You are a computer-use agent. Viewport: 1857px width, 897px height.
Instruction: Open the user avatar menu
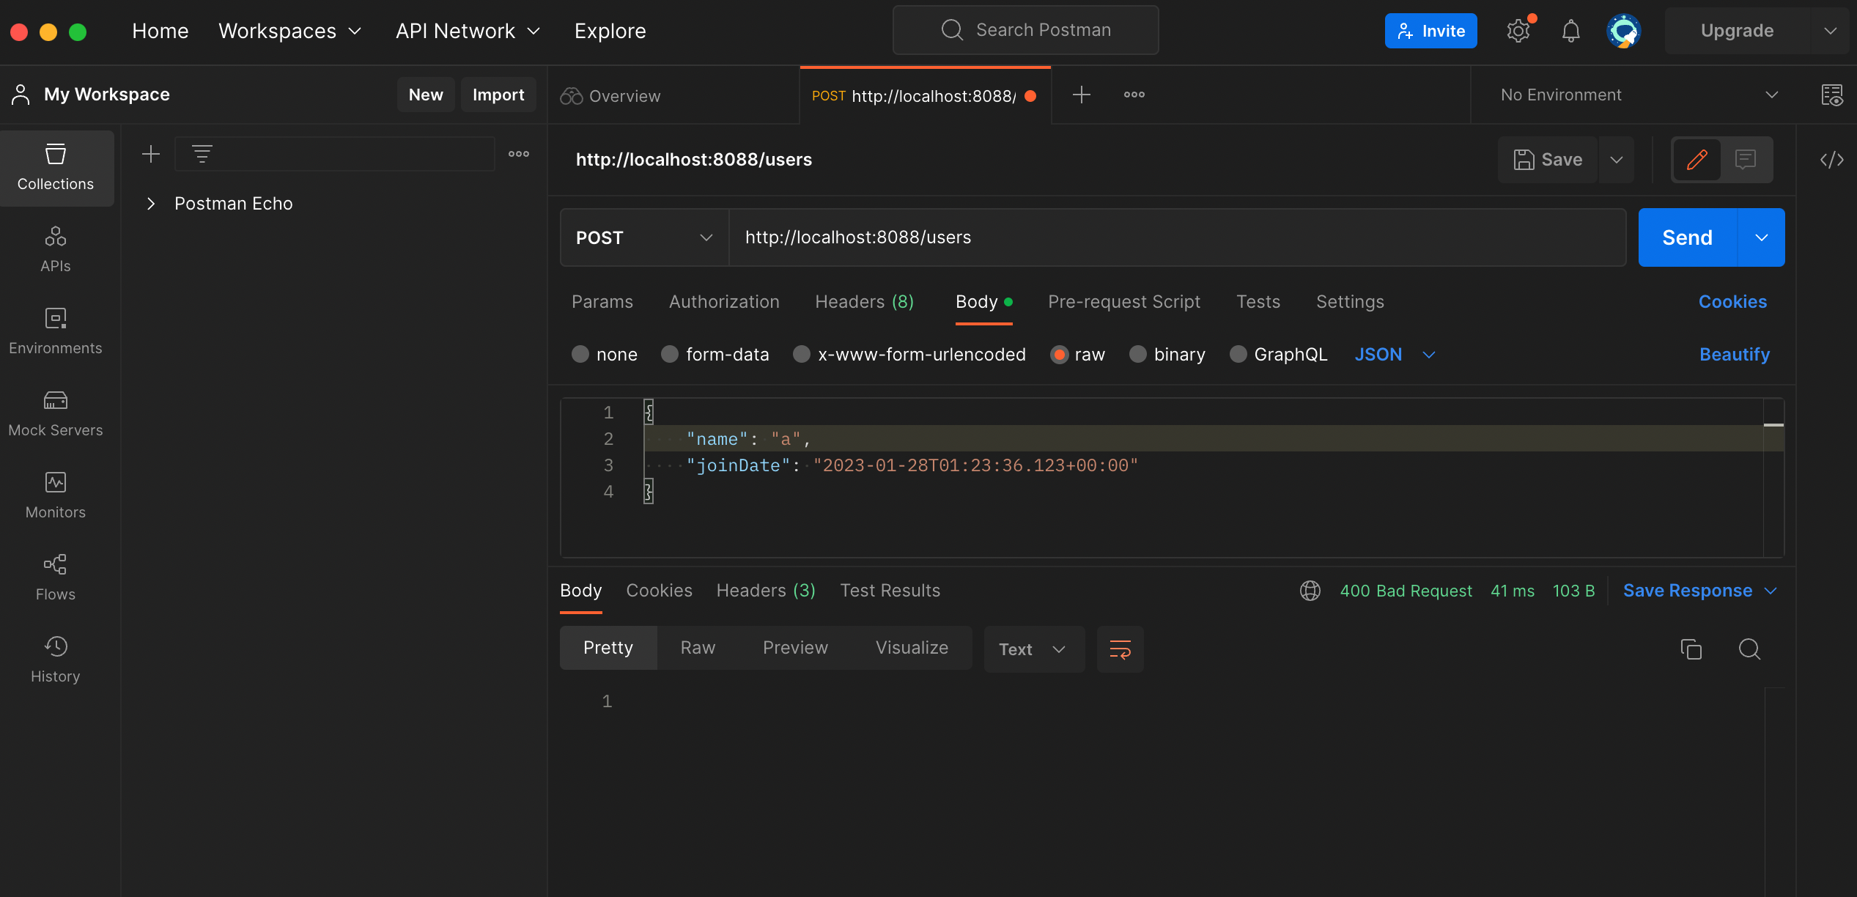click(1624, 31)
